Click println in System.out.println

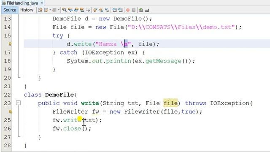click(118, 61)
